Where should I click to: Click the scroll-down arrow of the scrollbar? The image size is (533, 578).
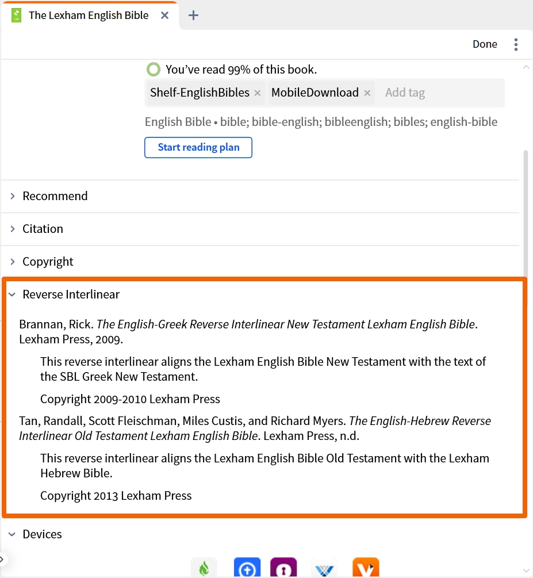coord(526,571)
